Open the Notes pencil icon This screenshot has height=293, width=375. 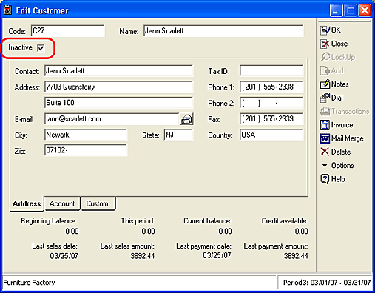tap(325, 84)
